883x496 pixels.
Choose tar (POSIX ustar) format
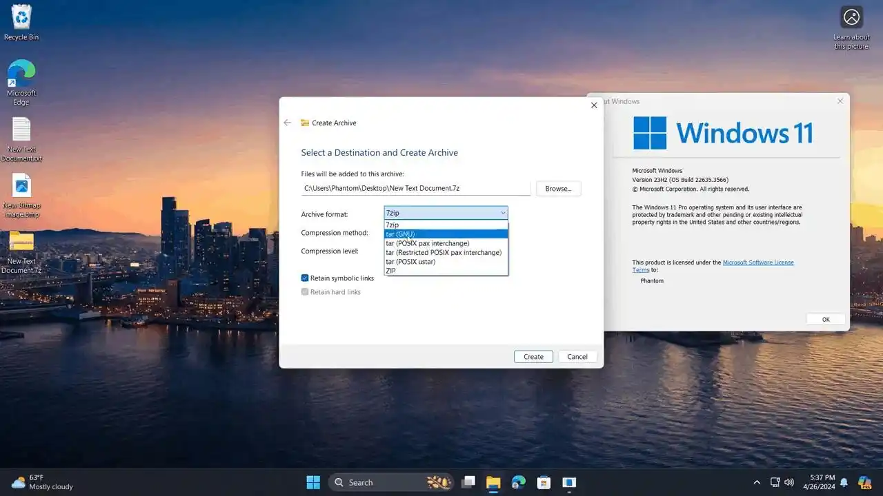[x=446, y=262]
